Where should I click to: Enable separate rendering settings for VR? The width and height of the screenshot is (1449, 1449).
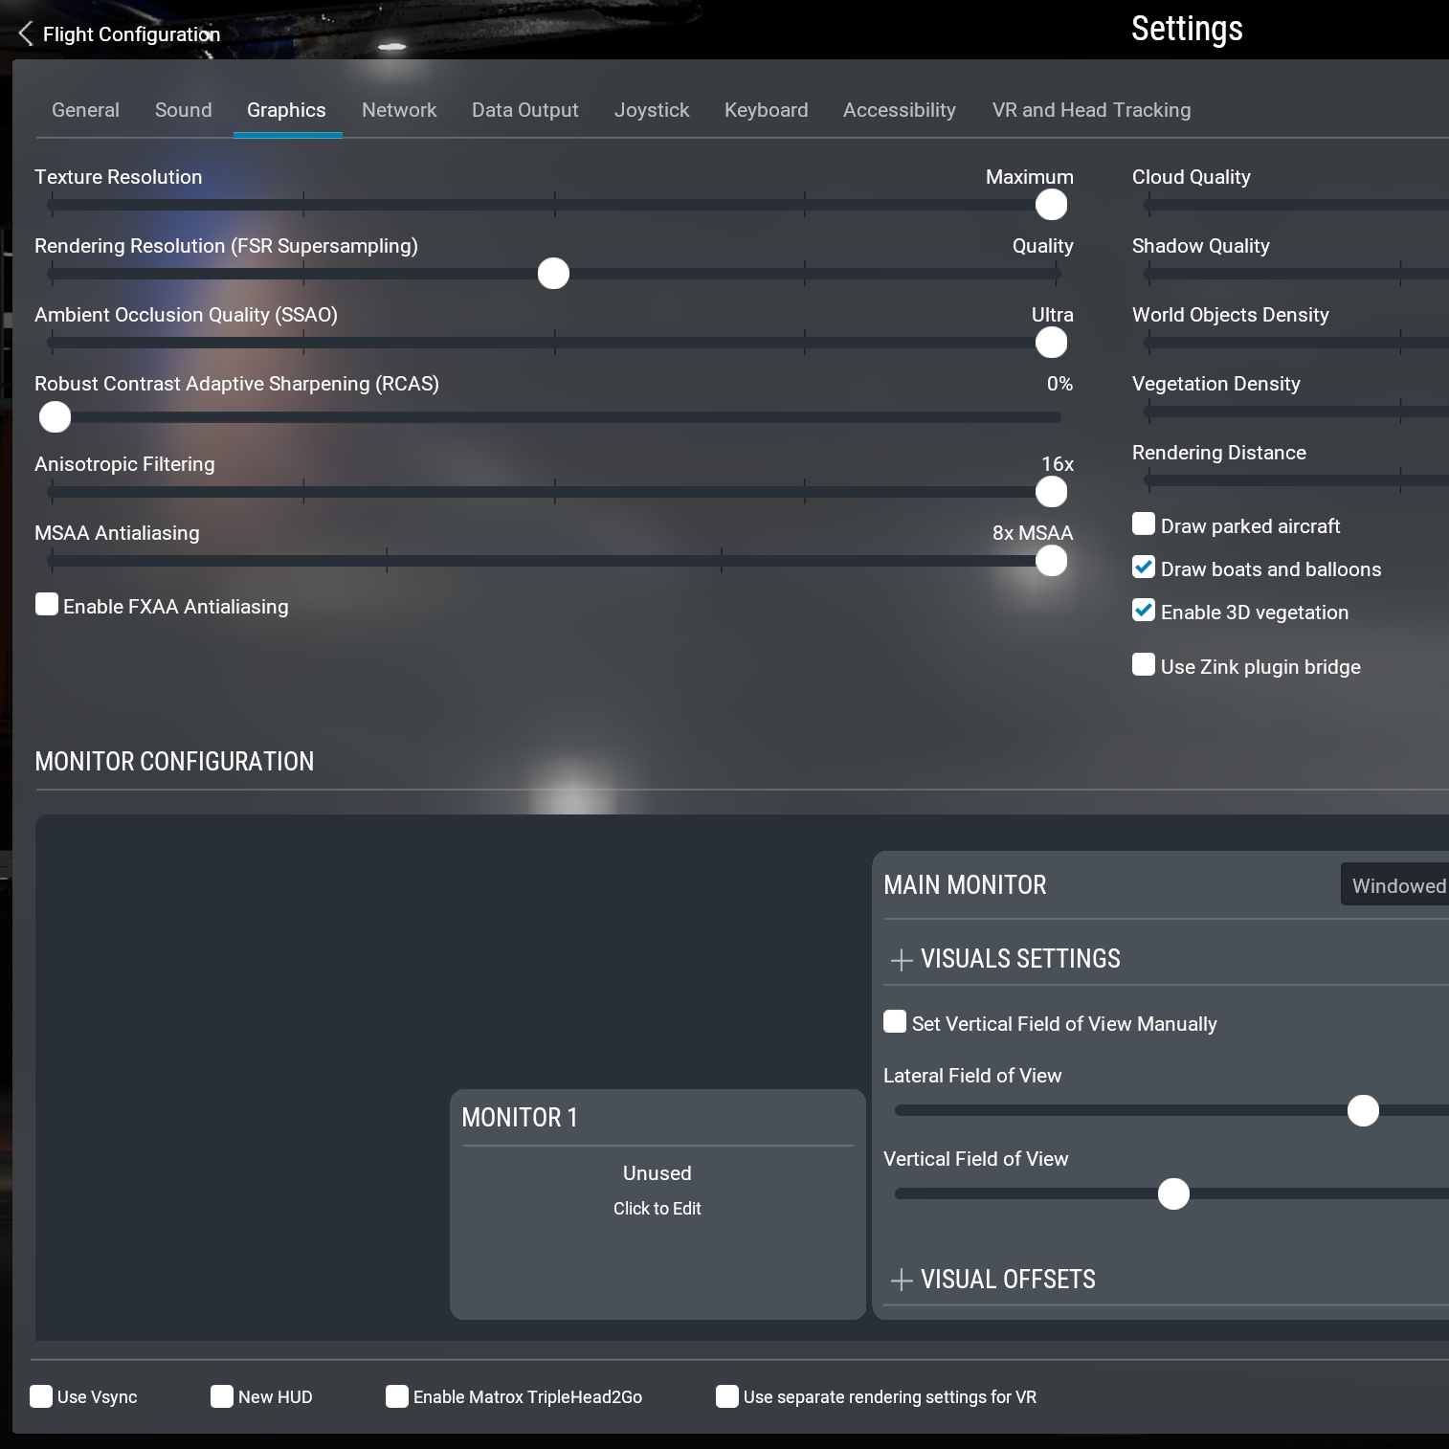[727, 1396]
